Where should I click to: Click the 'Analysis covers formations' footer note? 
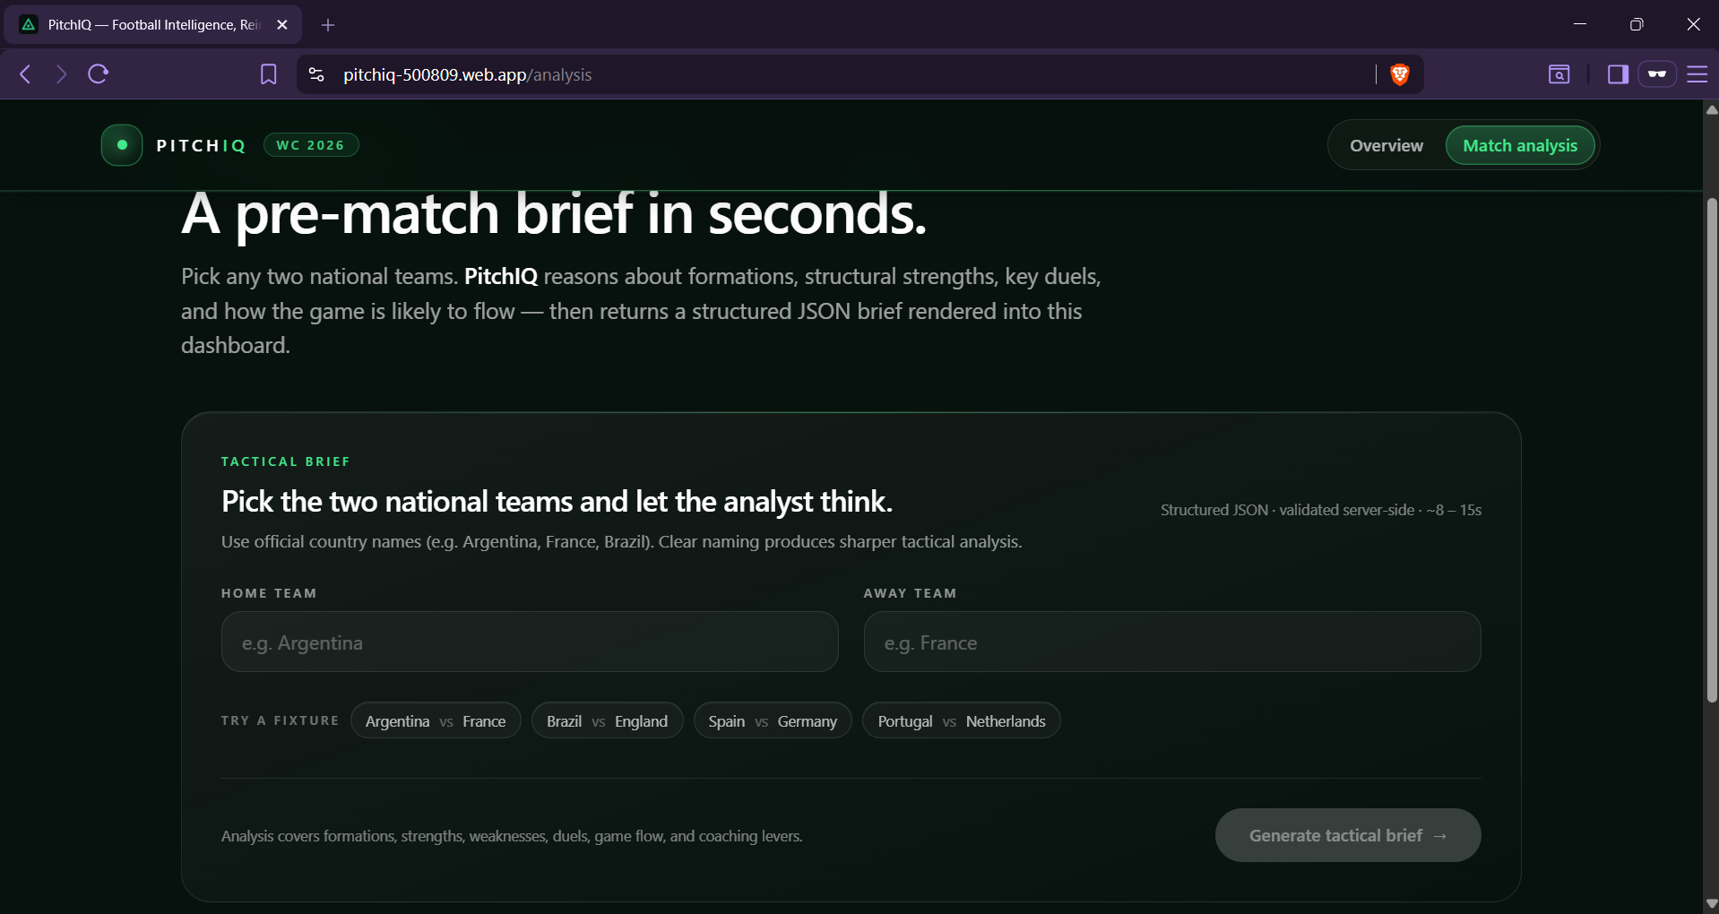[x=512, y=836]
